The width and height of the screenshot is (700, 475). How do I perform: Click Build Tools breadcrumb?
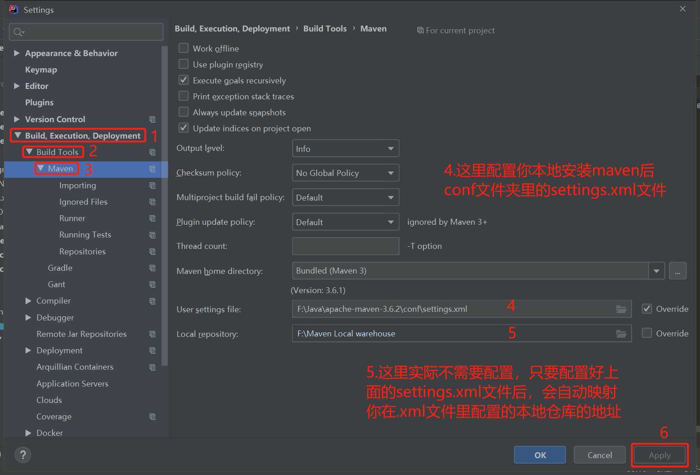pyautogui.click(x=325, y=29)
